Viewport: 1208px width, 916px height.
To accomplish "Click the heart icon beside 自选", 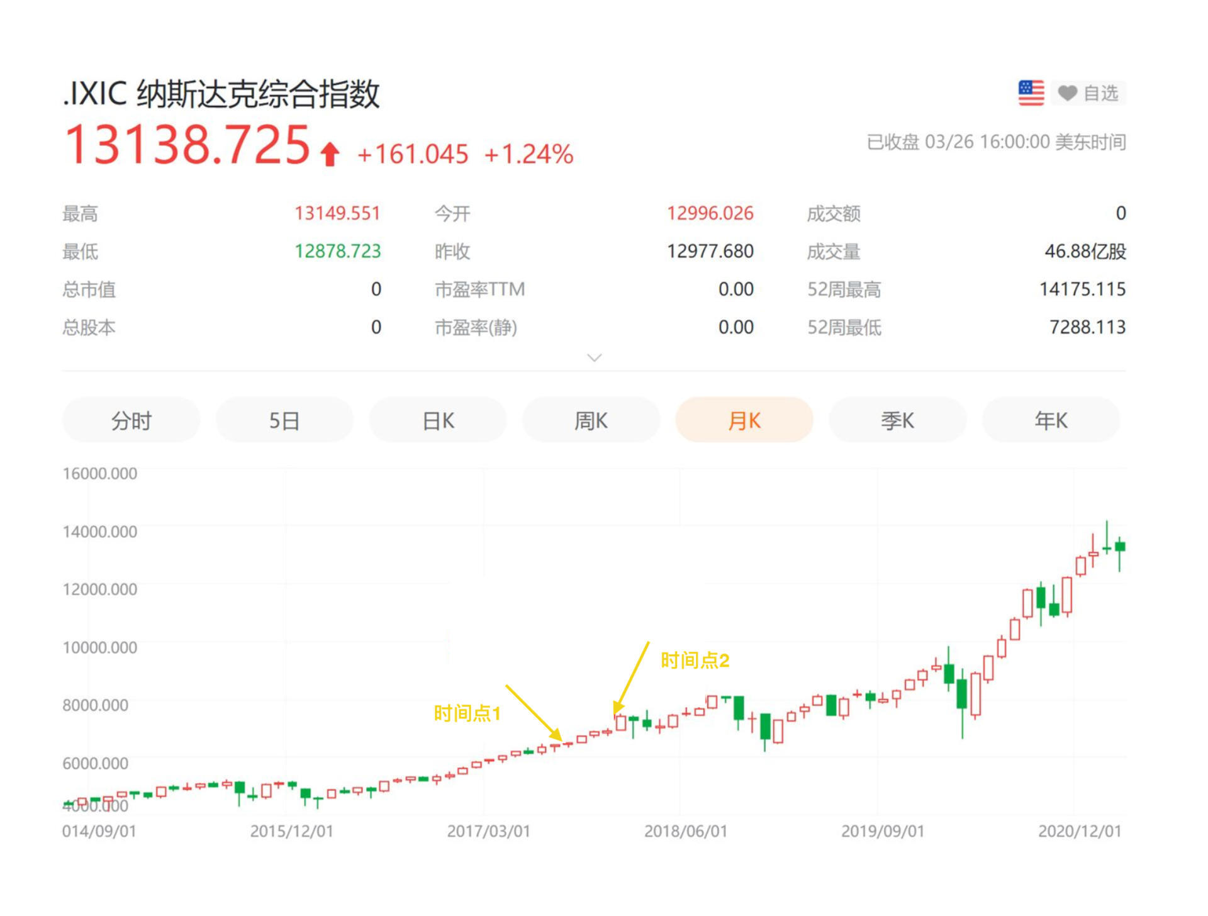I will [x=1068, y=92].
